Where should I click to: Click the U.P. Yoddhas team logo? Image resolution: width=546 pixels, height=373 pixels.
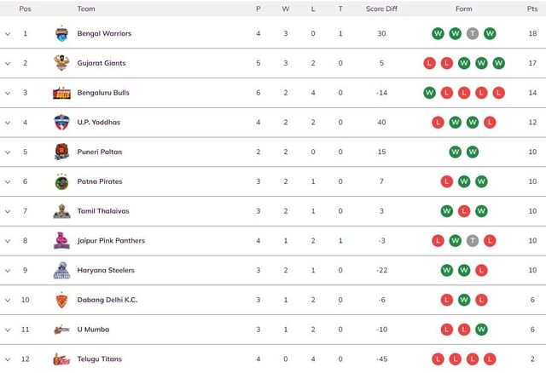[x=61, y=122]
